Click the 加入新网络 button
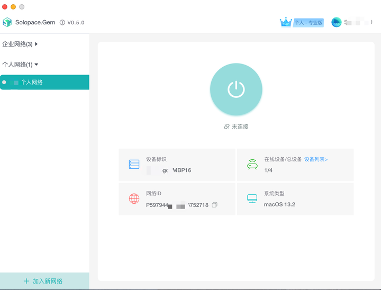The image size is (381, 290). [x=44, y=281]
